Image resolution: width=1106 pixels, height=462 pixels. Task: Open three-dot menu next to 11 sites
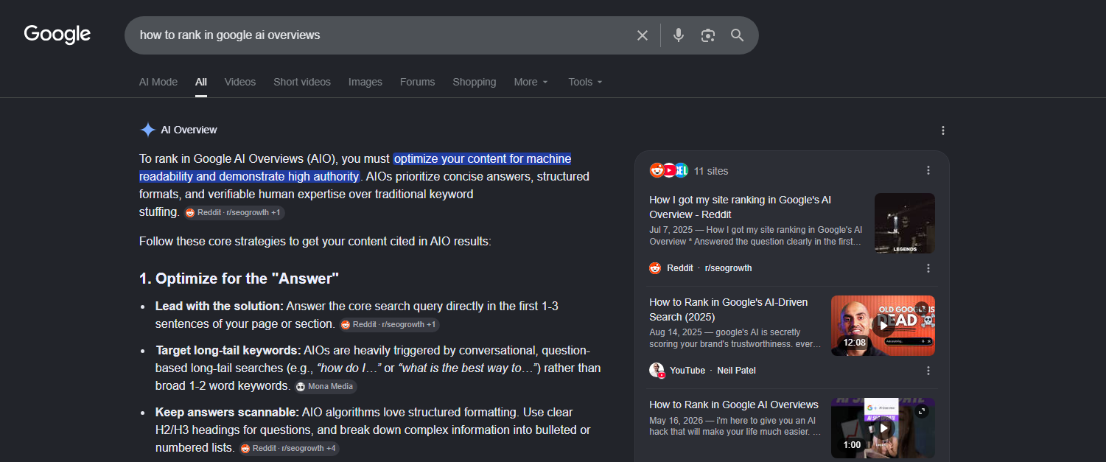928,170
